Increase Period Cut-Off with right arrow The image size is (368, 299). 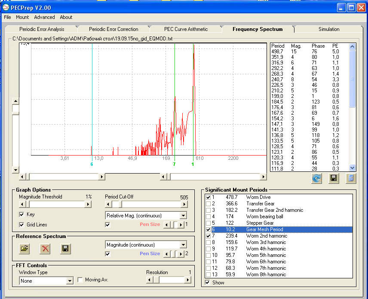coord(184,204)
